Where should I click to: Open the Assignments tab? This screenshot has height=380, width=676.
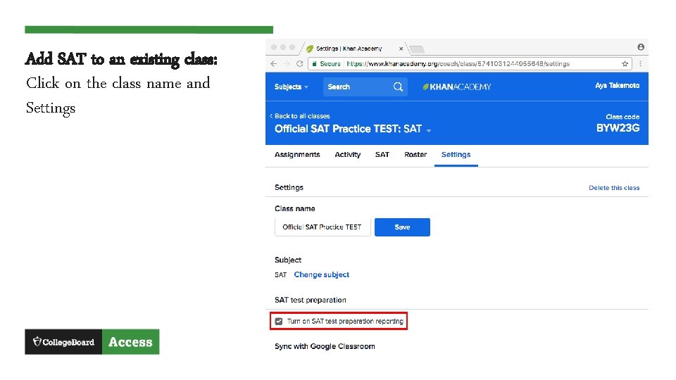297,155
